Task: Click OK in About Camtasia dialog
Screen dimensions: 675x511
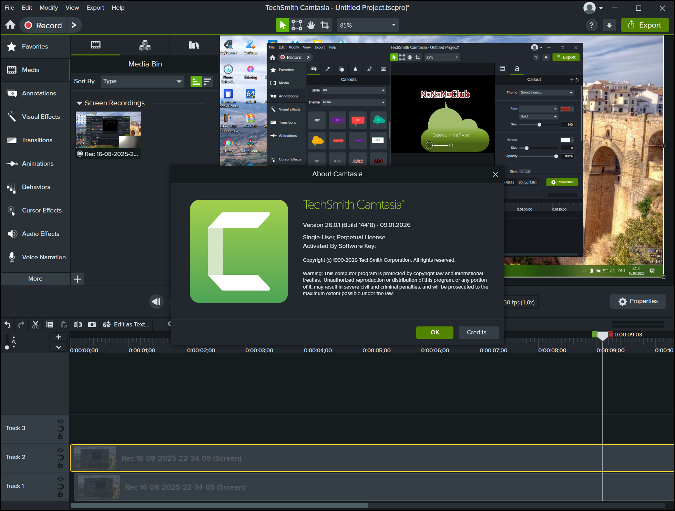Action: [x=434, y=332]
